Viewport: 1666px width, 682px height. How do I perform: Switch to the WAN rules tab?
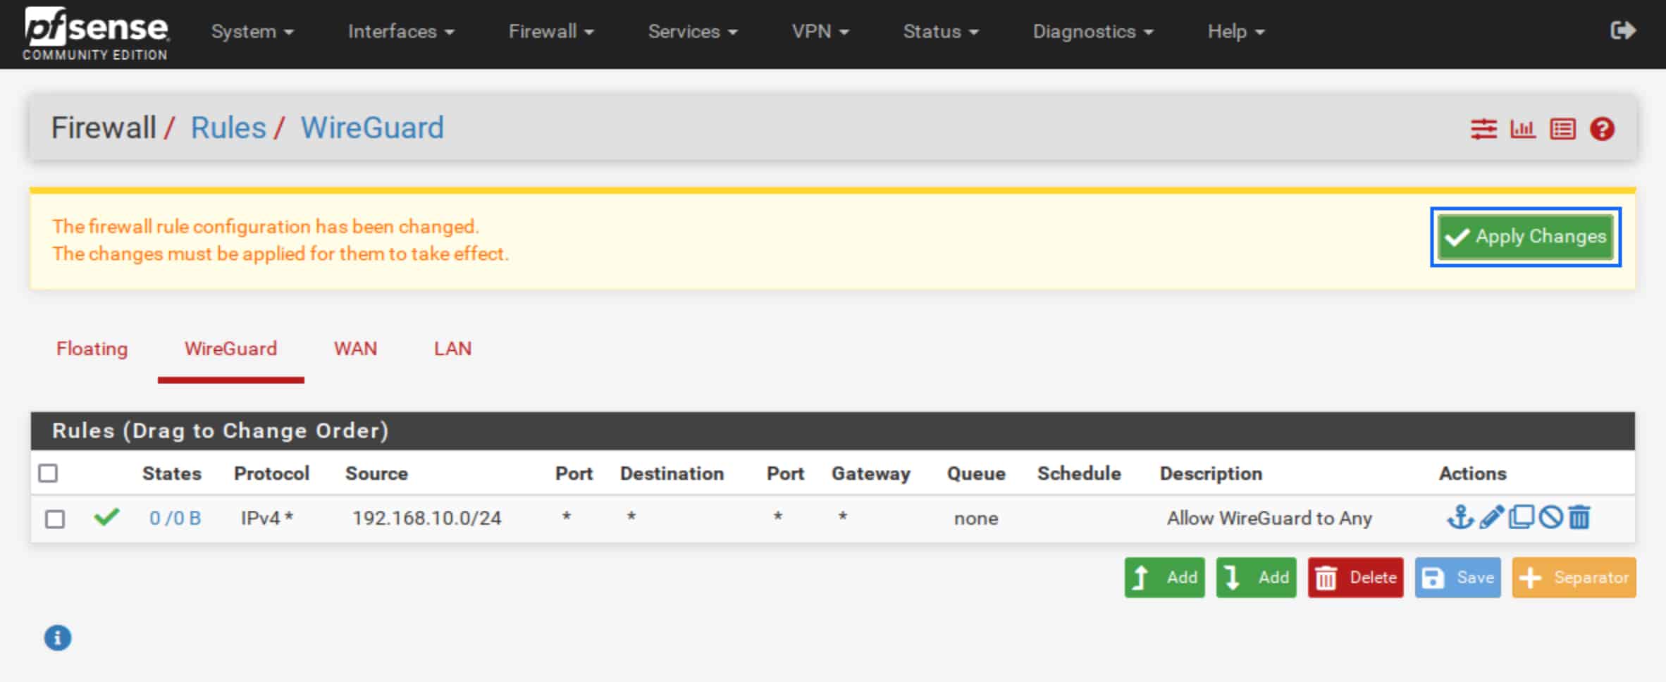coord(356,349)
